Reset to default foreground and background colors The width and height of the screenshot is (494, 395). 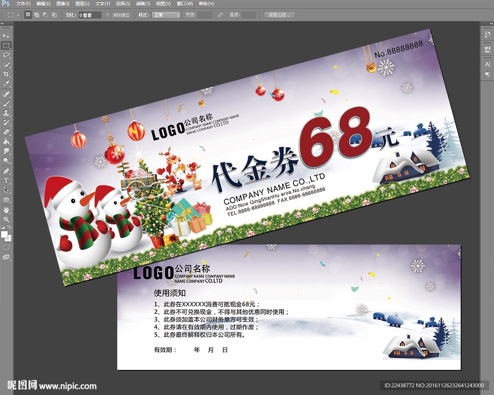click(3, 227)
